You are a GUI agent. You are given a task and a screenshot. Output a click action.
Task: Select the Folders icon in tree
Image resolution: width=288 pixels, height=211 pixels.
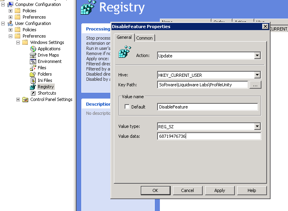point(33,74)
